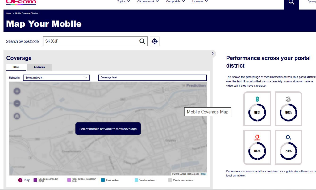Reset map to home view
316x190 pixels.
point(17,116)
